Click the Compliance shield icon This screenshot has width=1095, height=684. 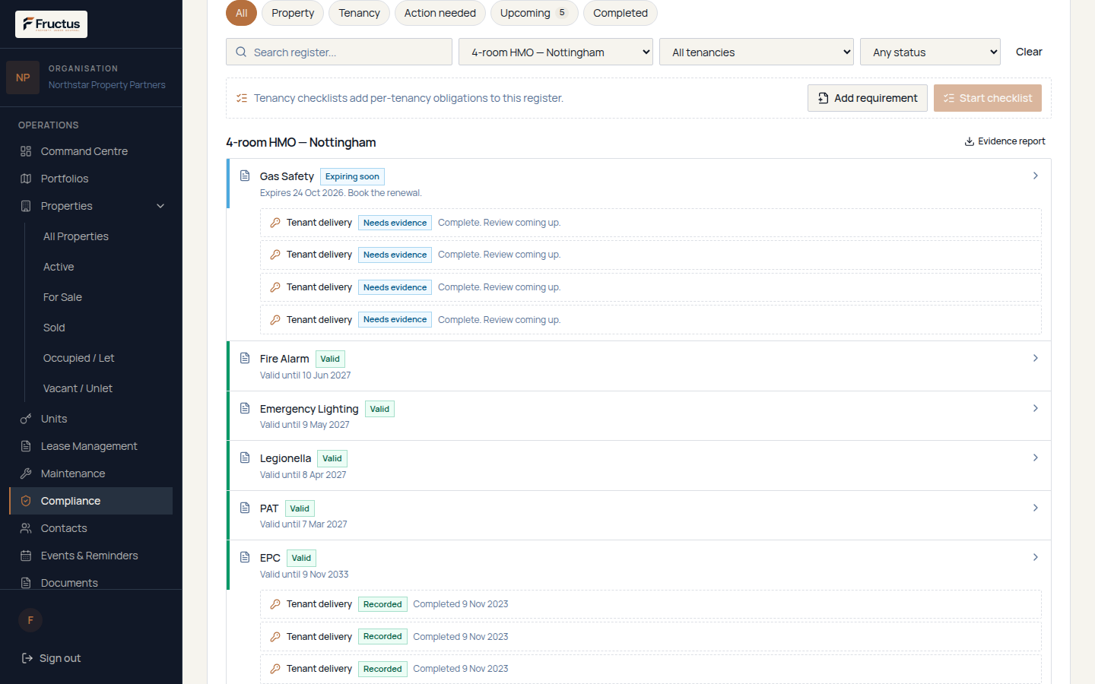point(26,501)
